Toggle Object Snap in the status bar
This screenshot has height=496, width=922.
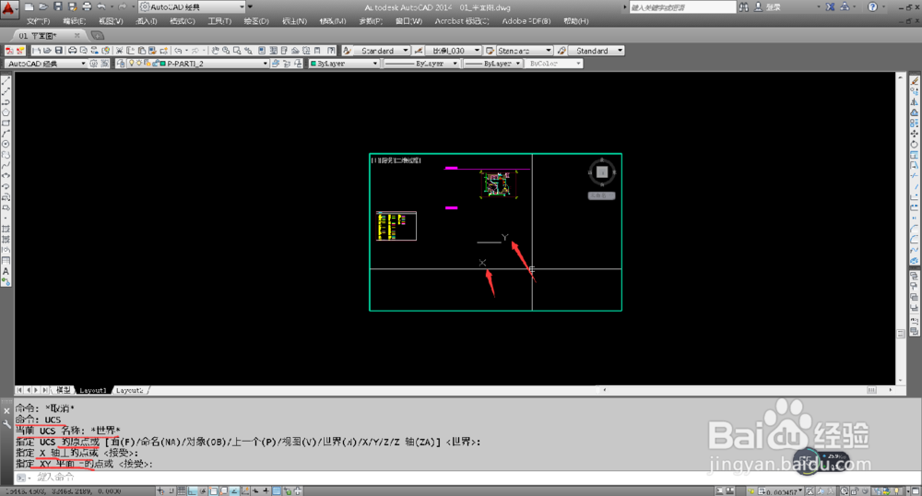click(214, 490)
